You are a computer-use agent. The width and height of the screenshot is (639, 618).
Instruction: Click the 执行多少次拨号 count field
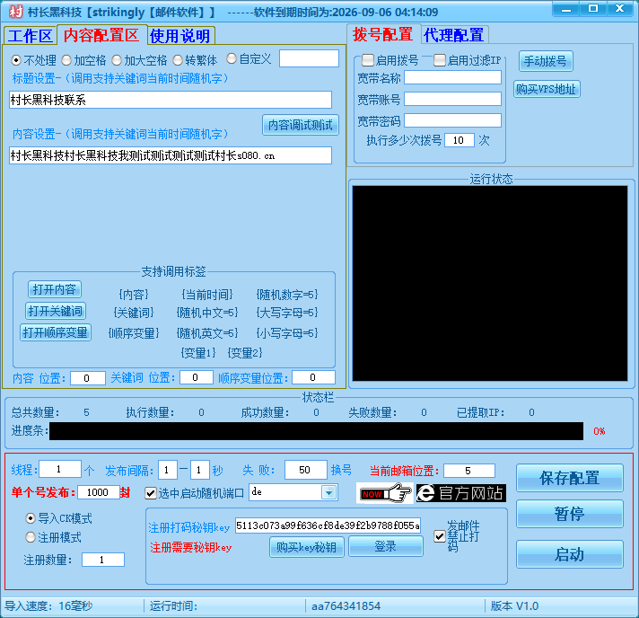pyautogui.click(x=460, y=140)
